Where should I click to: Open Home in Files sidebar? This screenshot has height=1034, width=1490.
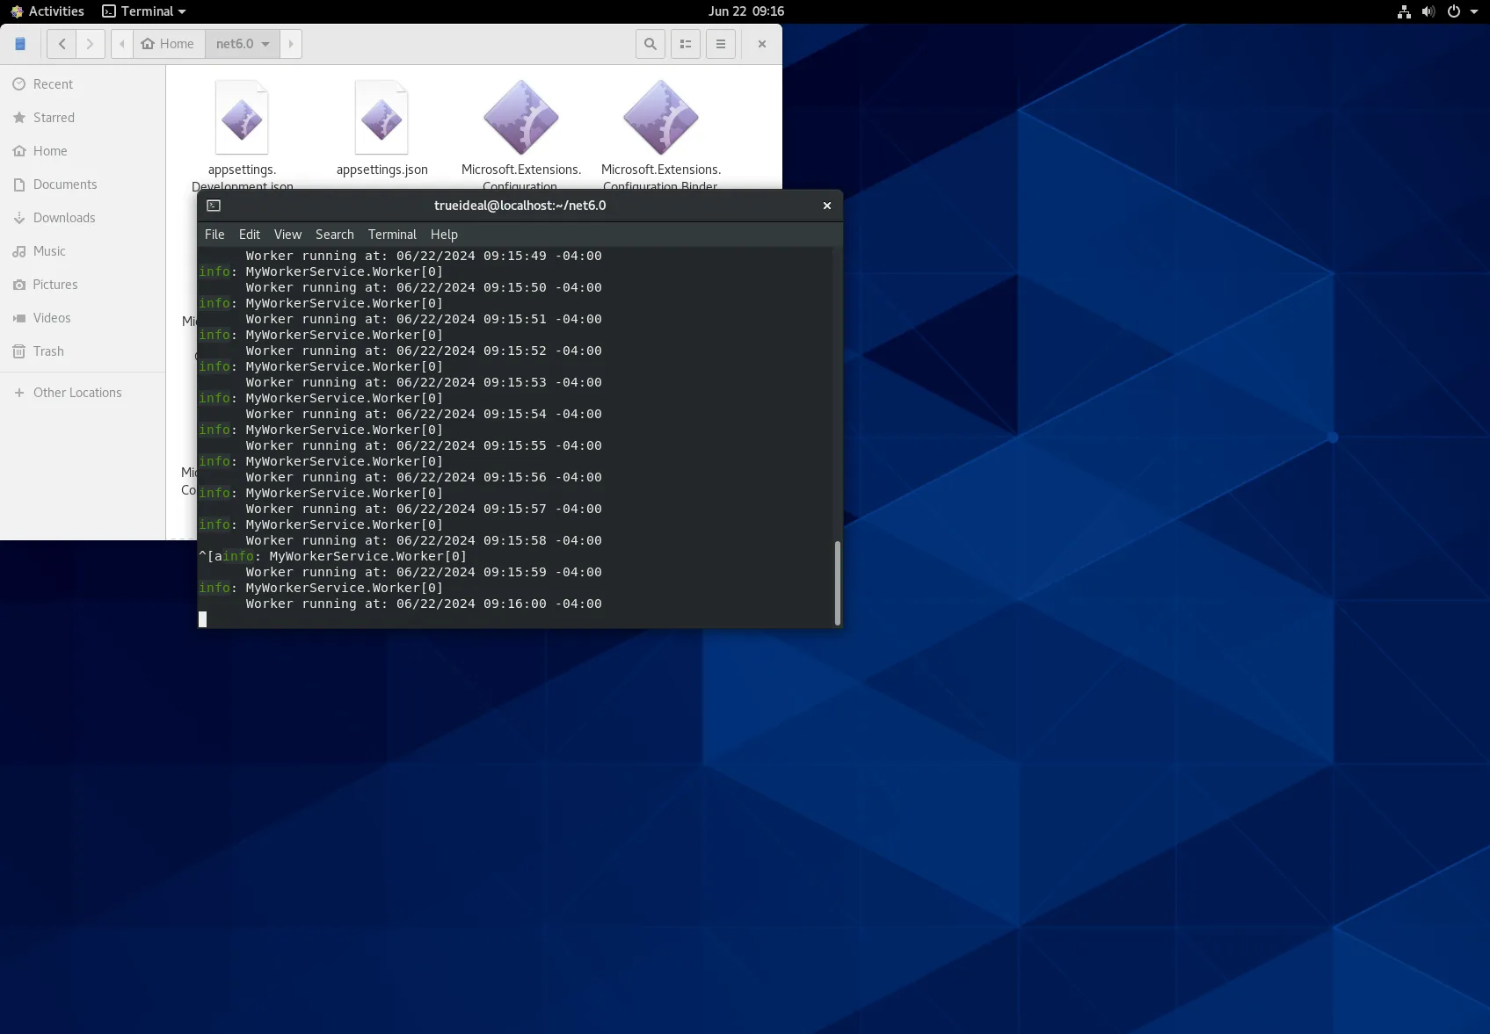(x=83, y=151)
